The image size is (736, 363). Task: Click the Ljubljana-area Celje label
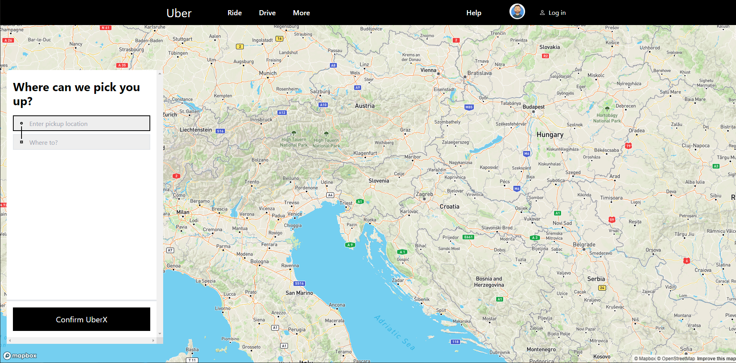(399, 174)
